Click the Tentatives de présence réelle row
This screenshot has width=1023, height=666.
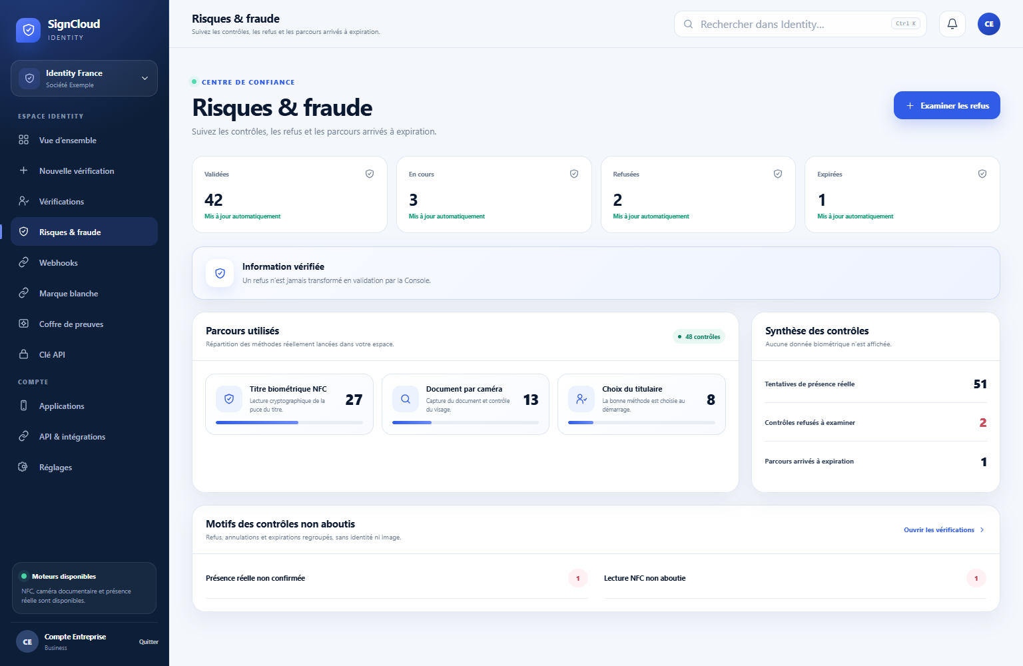click(x=876, y=384)
